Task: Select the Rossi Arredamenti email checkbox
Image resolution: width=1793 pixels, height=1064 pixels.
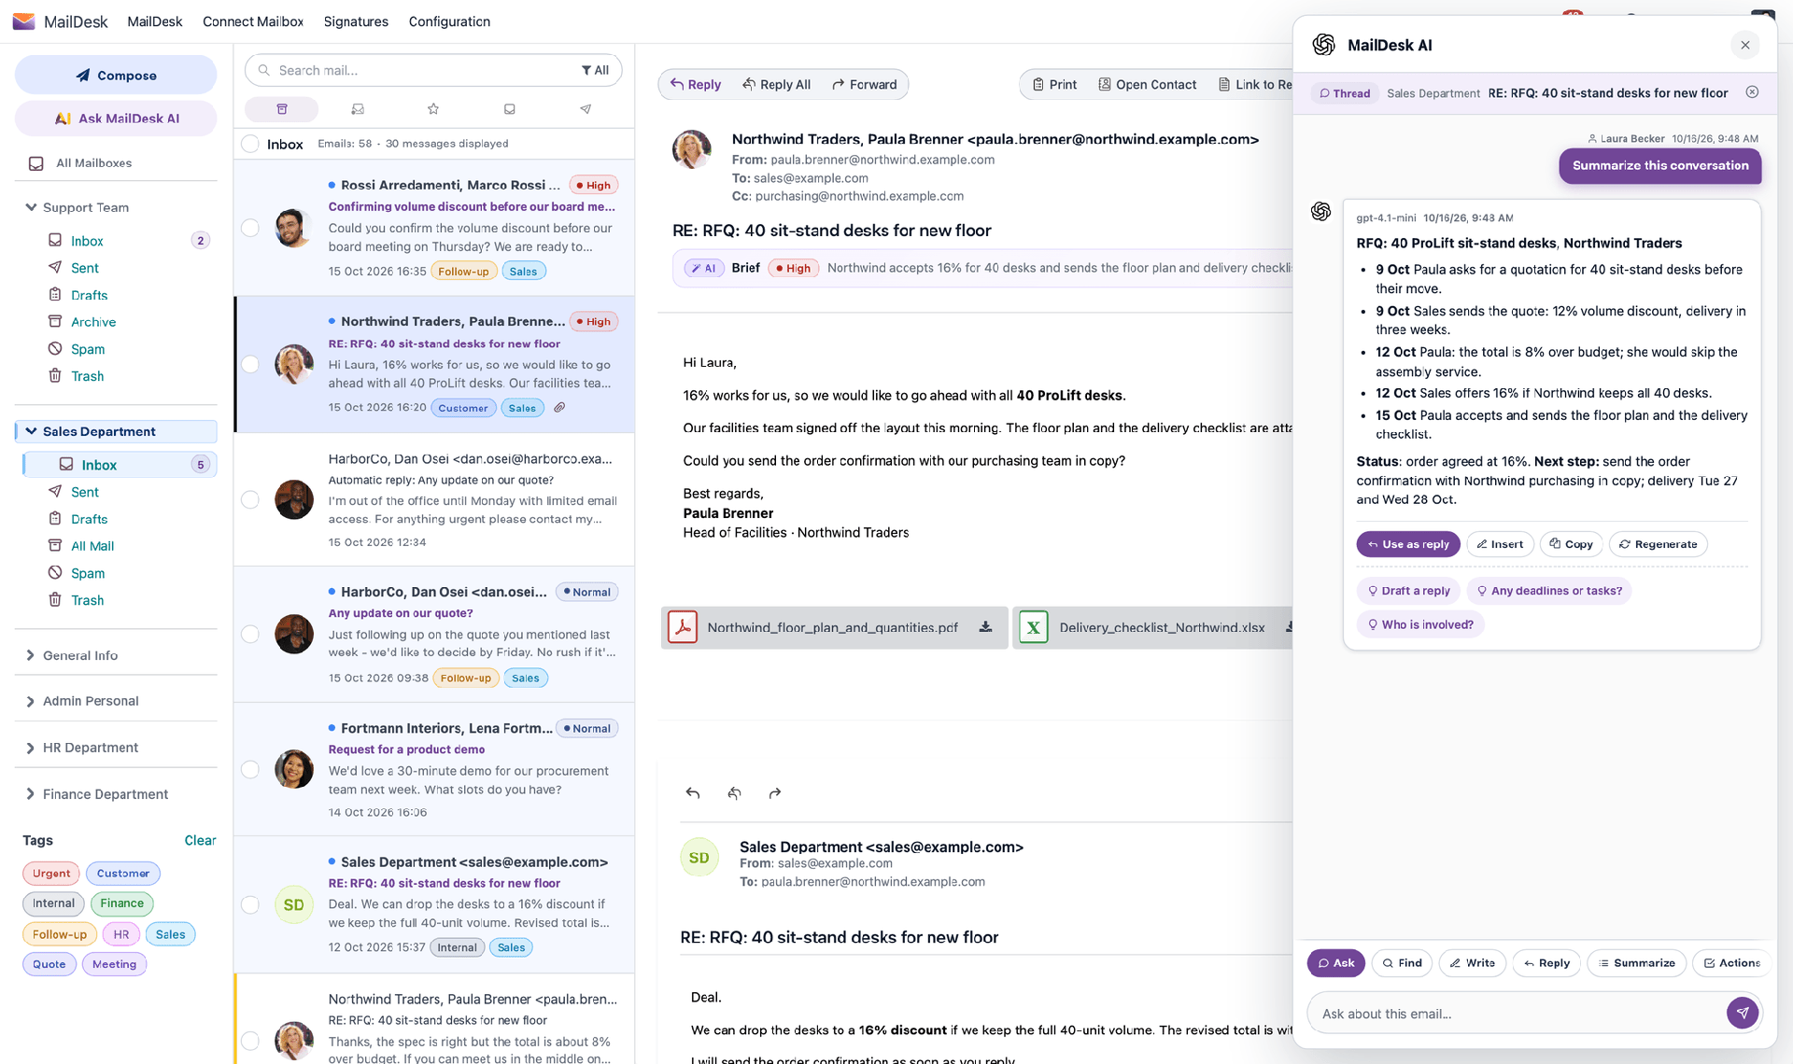Action: click(x=250, y=228)
